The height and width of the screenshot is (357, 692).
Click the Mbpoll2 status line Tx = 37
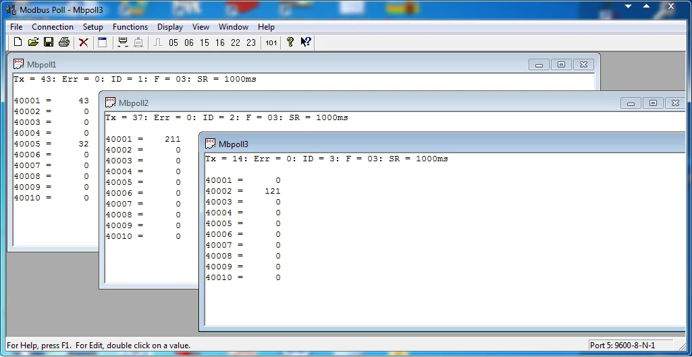(x=227, y=118)
